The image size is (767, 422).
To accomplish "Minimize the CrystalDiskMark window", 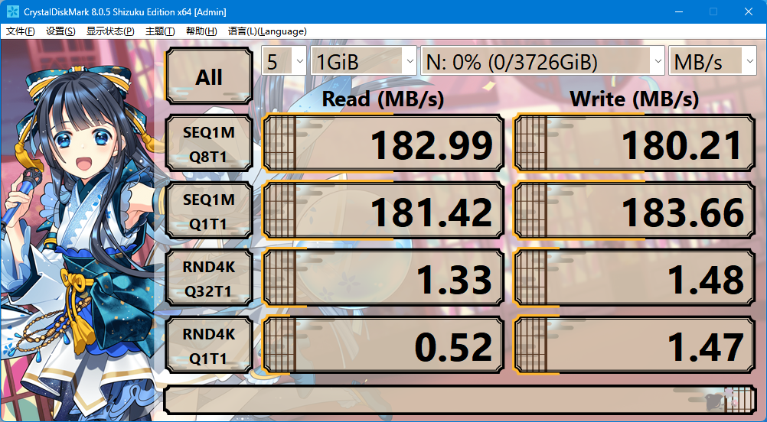I will pos(678,11).
